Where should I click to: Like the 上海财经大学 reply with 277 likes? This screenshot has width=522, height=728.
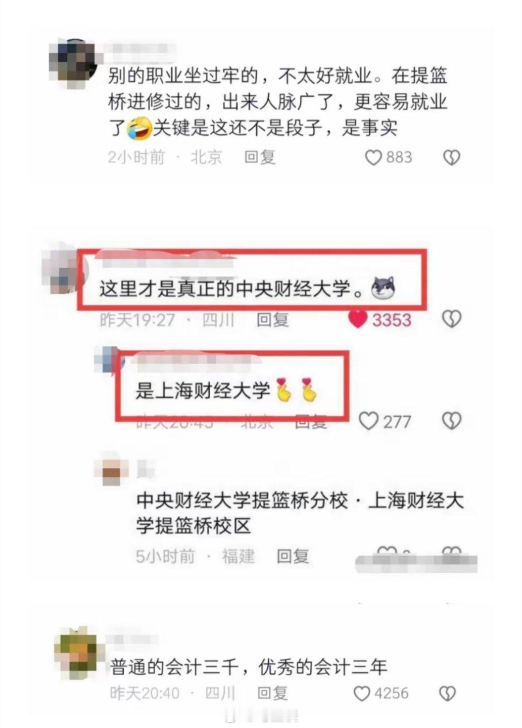click(x=368, y=421)
